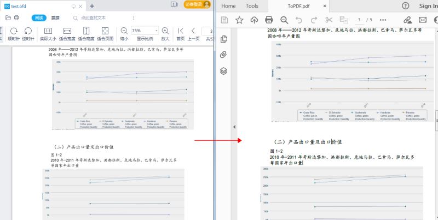Open the window count icon next to login
The width and height of the screenshot is (438, 220).
(x=174, y=4)
